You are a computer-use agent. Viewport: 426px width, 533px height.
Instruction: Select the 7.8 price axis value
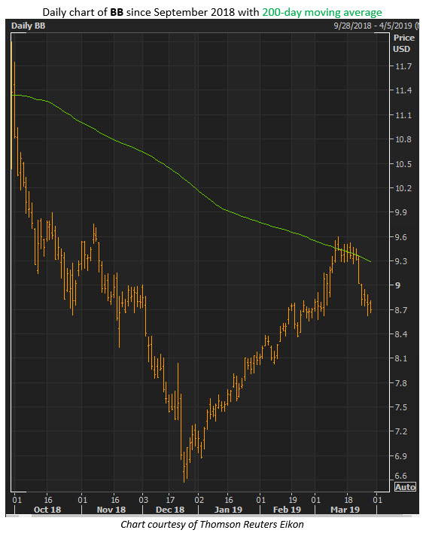[x=401, y=383]
